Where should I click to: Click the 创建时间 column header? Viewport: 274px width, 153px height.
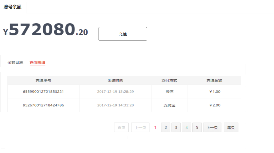tap(115, 80)
